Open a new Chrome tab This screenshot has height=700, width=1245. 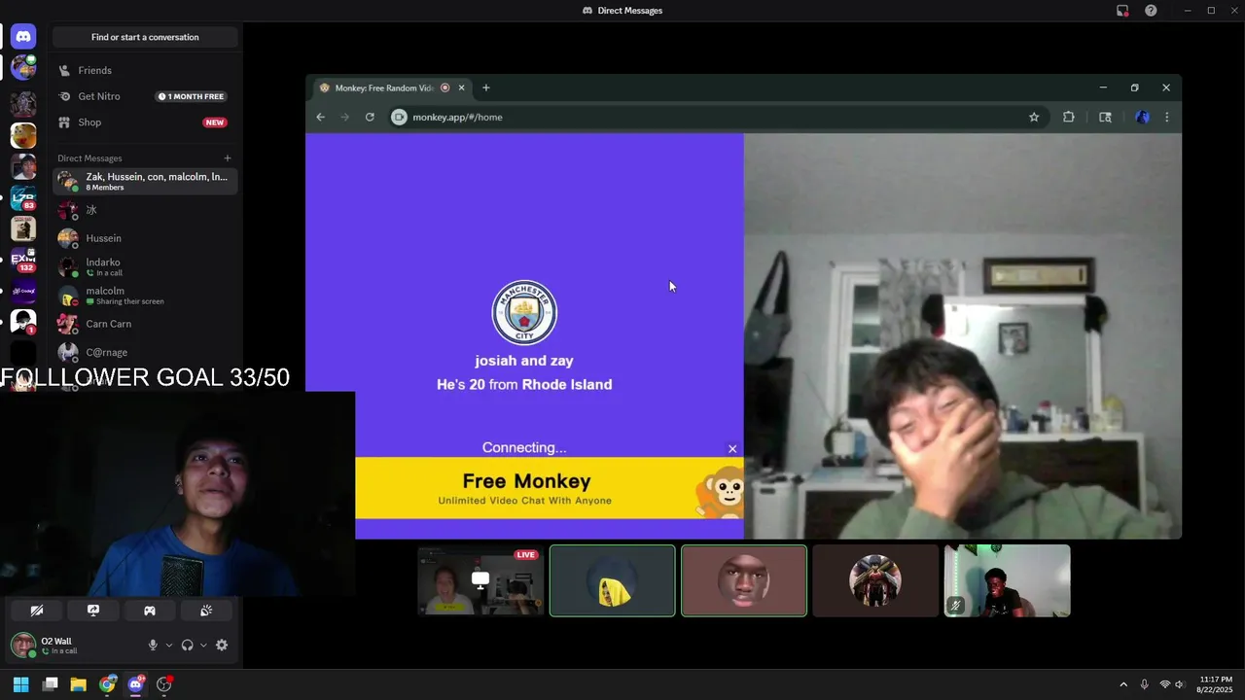point(486,87)
